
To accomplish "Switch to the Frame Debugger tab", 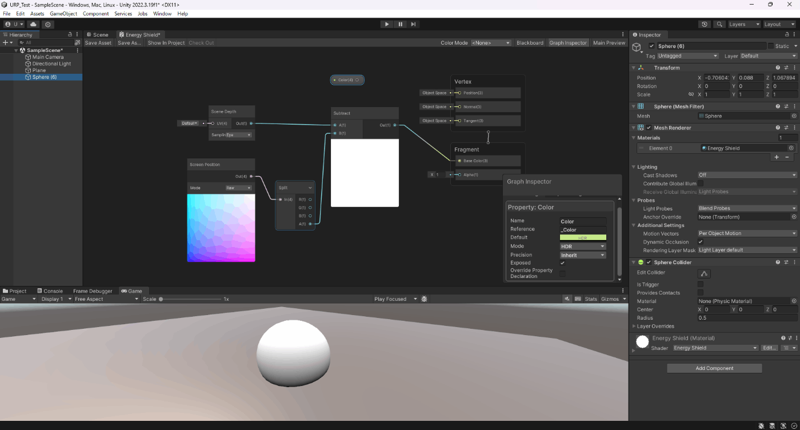I will pos(92,291).
